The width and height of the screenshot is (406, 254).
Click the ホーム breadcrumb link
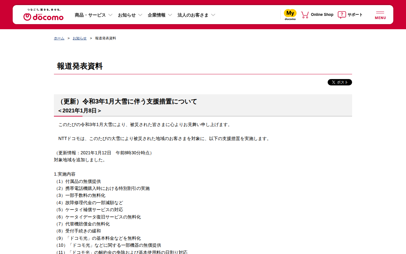59,38
